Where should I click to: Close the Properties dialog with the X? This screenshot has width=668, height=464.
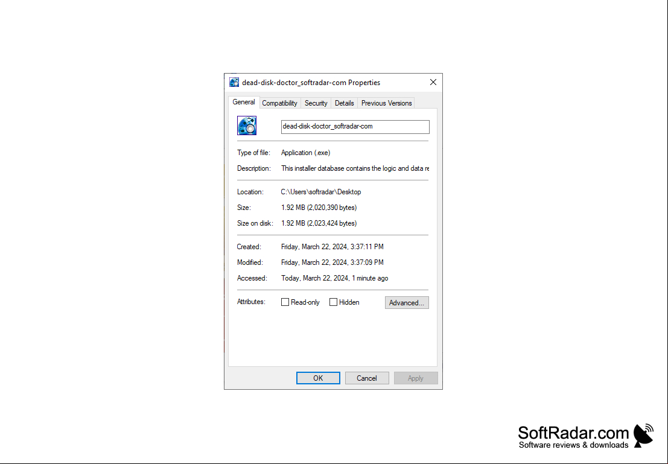point(433,82)
